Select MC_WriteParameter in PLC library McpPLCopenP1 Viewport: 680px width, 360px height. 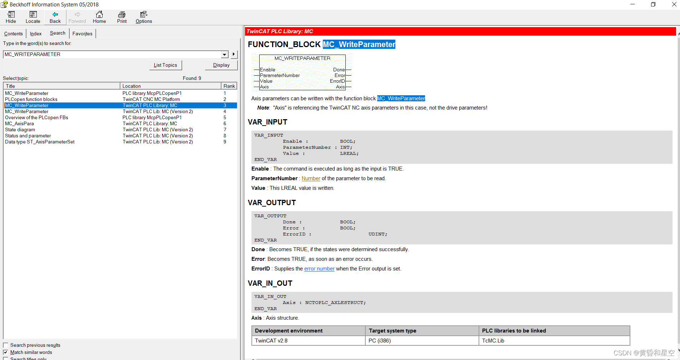[x=120, y=93]
